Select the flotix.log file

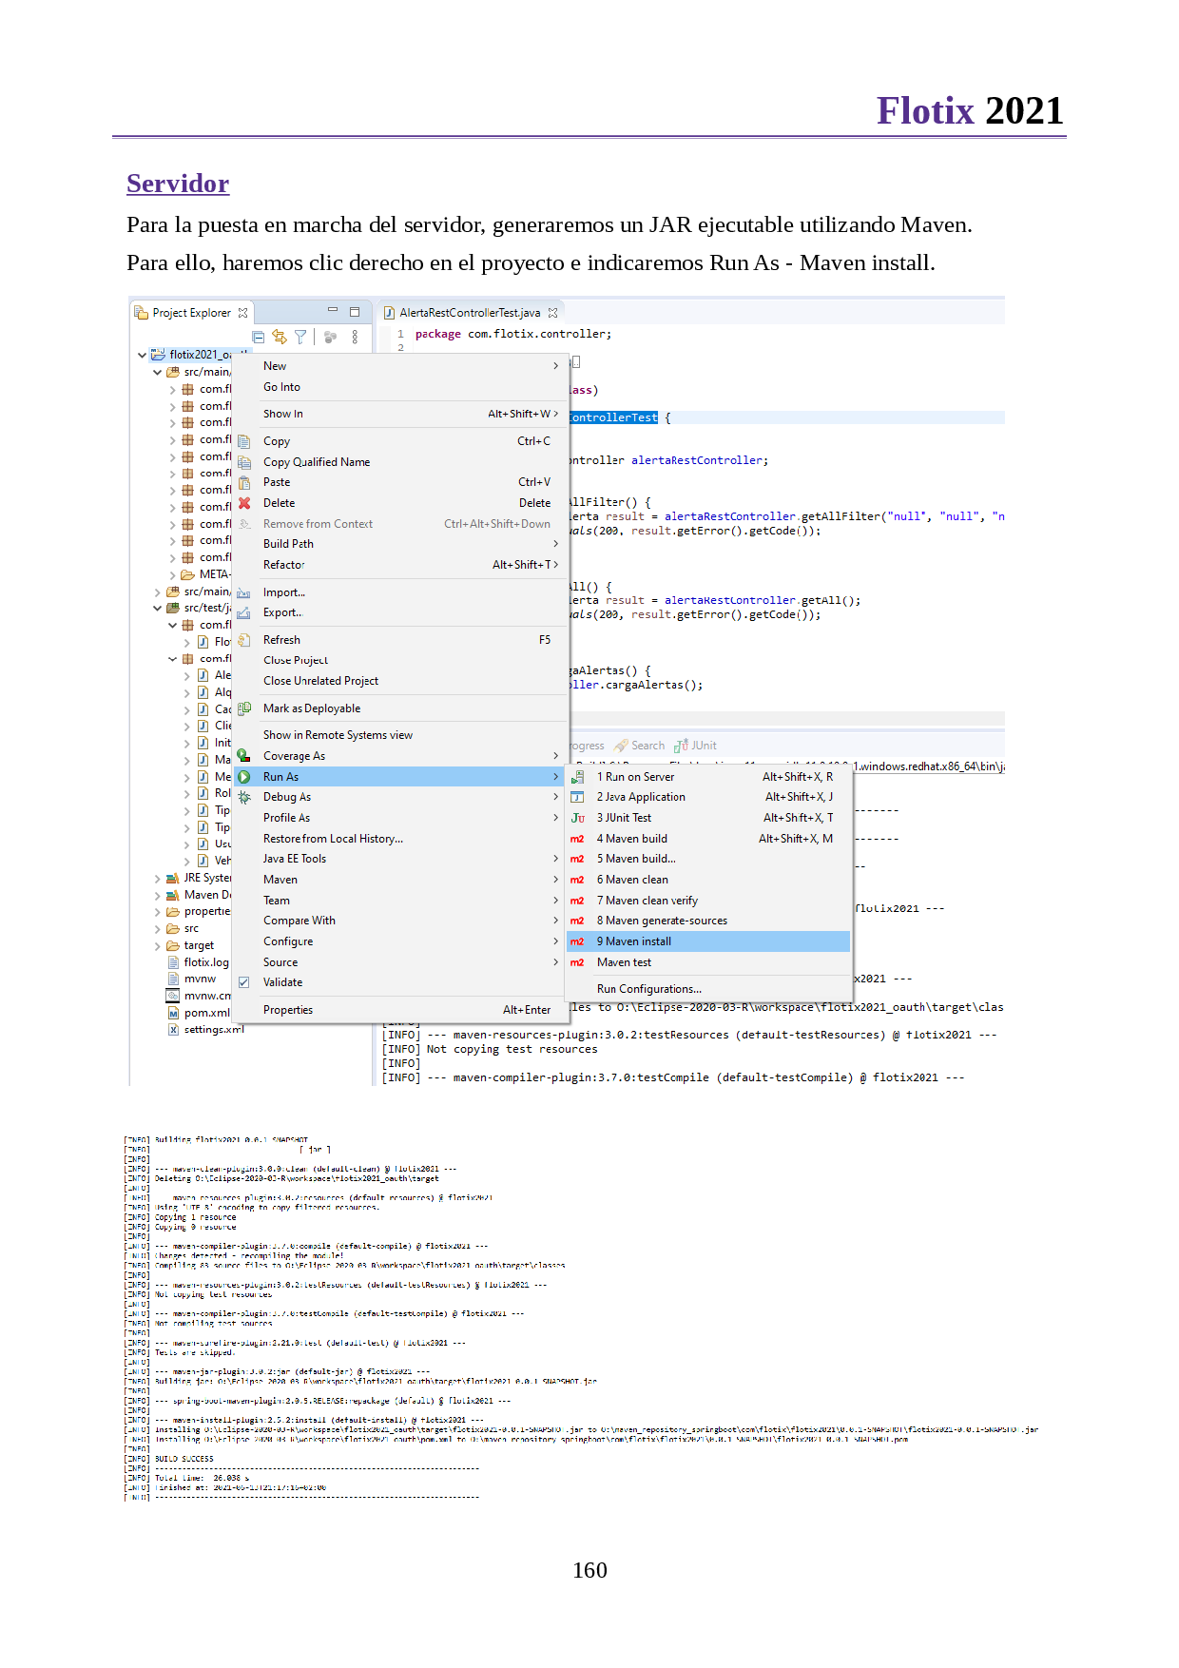point(198,962)
